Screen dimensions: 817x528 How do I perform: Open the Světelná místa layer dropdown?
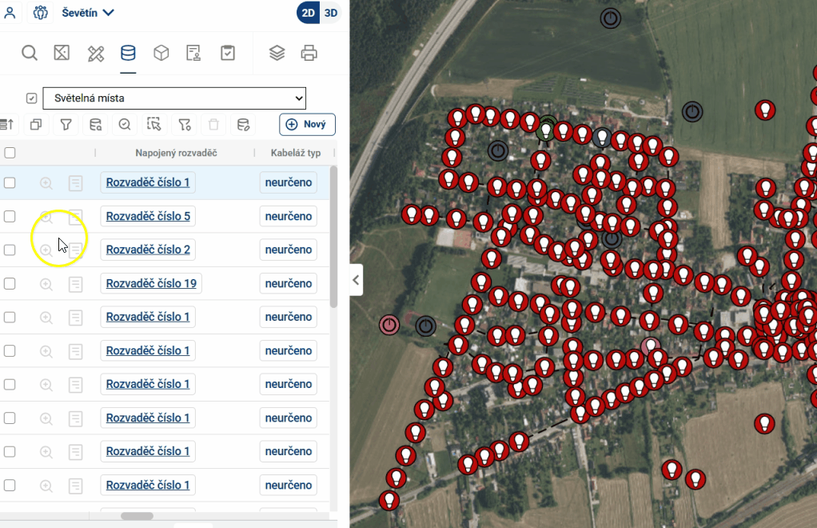(174, 98)
